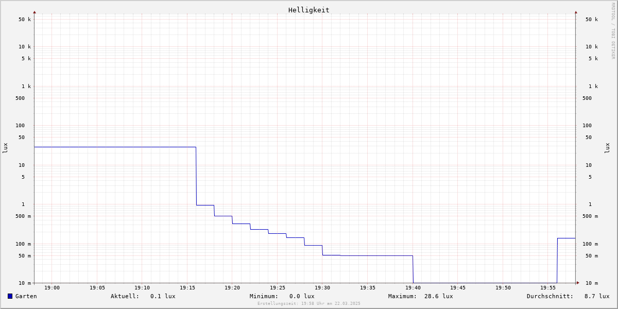Click the blue Garten legend color swatch
The width and height of the screenshot is (618, 309).
pyautogui.click(x=10, y=296)
